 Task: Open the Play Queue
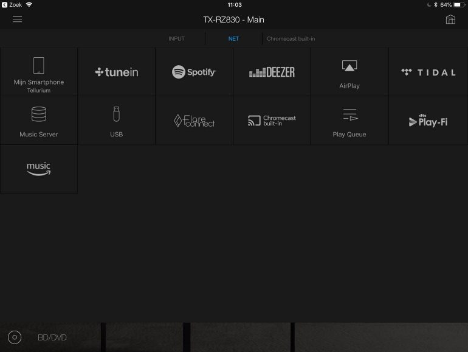click(x=349, y=121)
